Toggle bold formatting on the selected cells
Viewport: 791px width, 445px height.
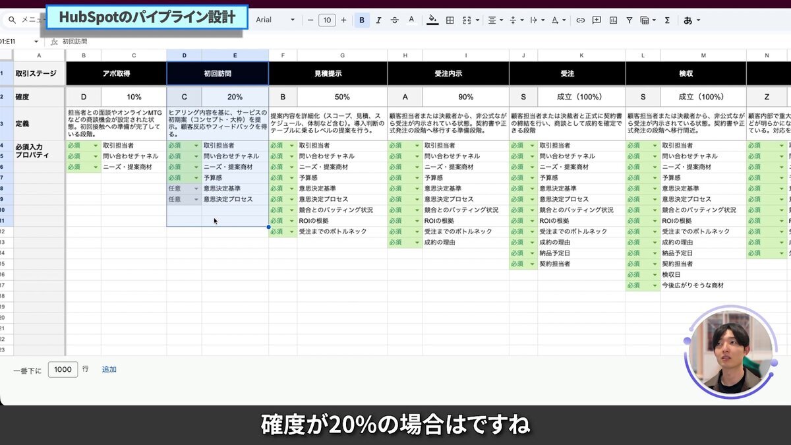click(361, 20)
